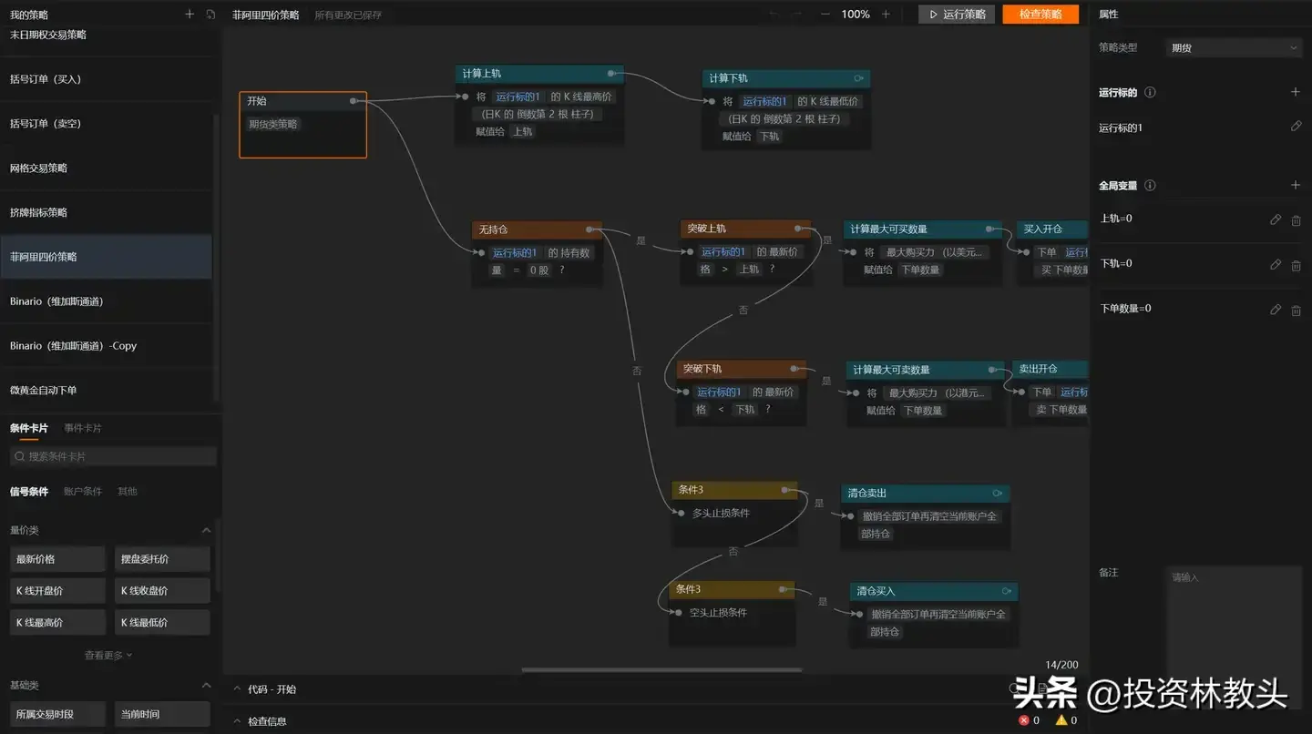Select the K线最低价 condition card
Image resolution: width=1312 pixels, height=734 pixels.
(163, 623)
